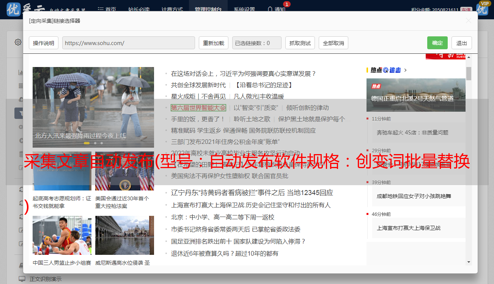
Task: Open the 操作说明 instructions button
Action: (44, 43)
